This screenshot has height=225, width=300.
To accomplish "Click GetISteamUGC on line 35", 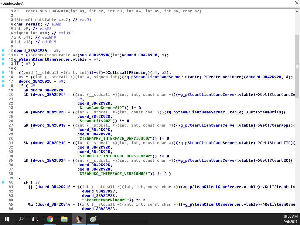I will 274,161.
